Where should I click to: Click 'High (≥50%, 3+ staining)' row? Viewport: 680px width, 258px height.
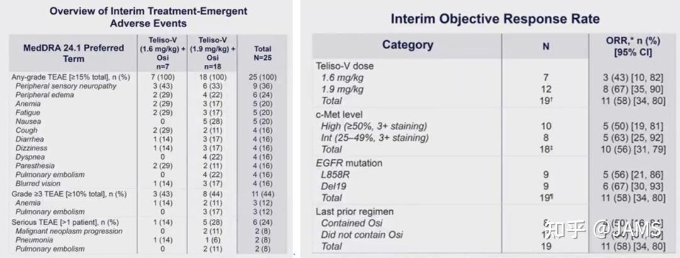(x=374, y=126)
